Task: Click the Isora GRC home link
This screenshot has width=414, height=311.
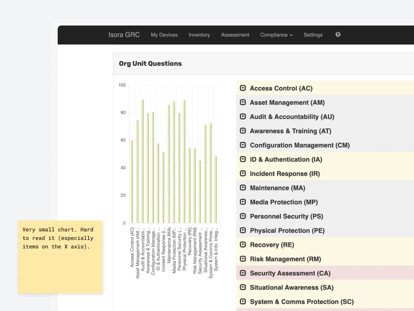Action: coord(124,35)
